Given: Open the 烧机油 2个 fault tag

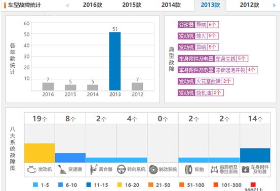Looking at the screenshot, I should tap(201, 92).
